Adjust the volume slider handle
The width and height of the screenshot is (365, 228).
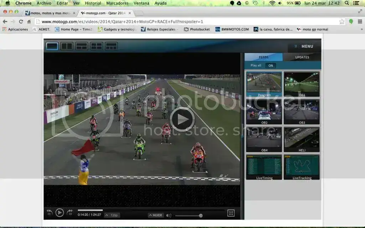(x=201, y=216)
